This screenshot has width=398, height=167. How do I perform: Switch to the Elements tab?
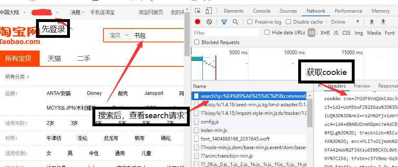[x=234, y=11]
